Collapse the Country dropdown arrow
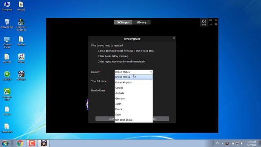This screenshot has width=261, height=147. [x=151, y=72]
